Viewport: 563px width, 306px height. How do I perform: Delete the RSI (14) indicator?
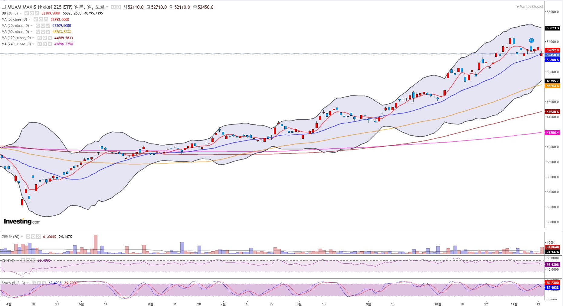coord(33,260)
